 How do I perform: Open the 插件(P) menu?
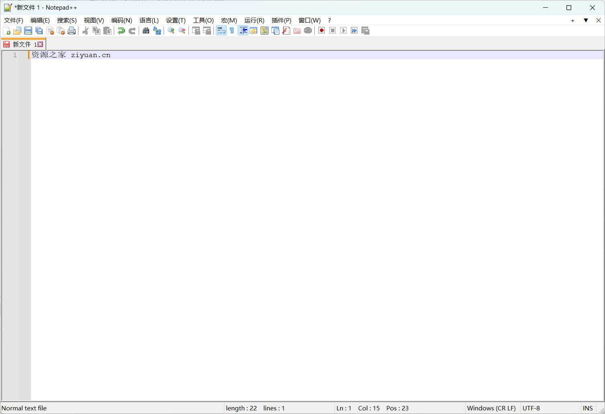coord(281,20)
